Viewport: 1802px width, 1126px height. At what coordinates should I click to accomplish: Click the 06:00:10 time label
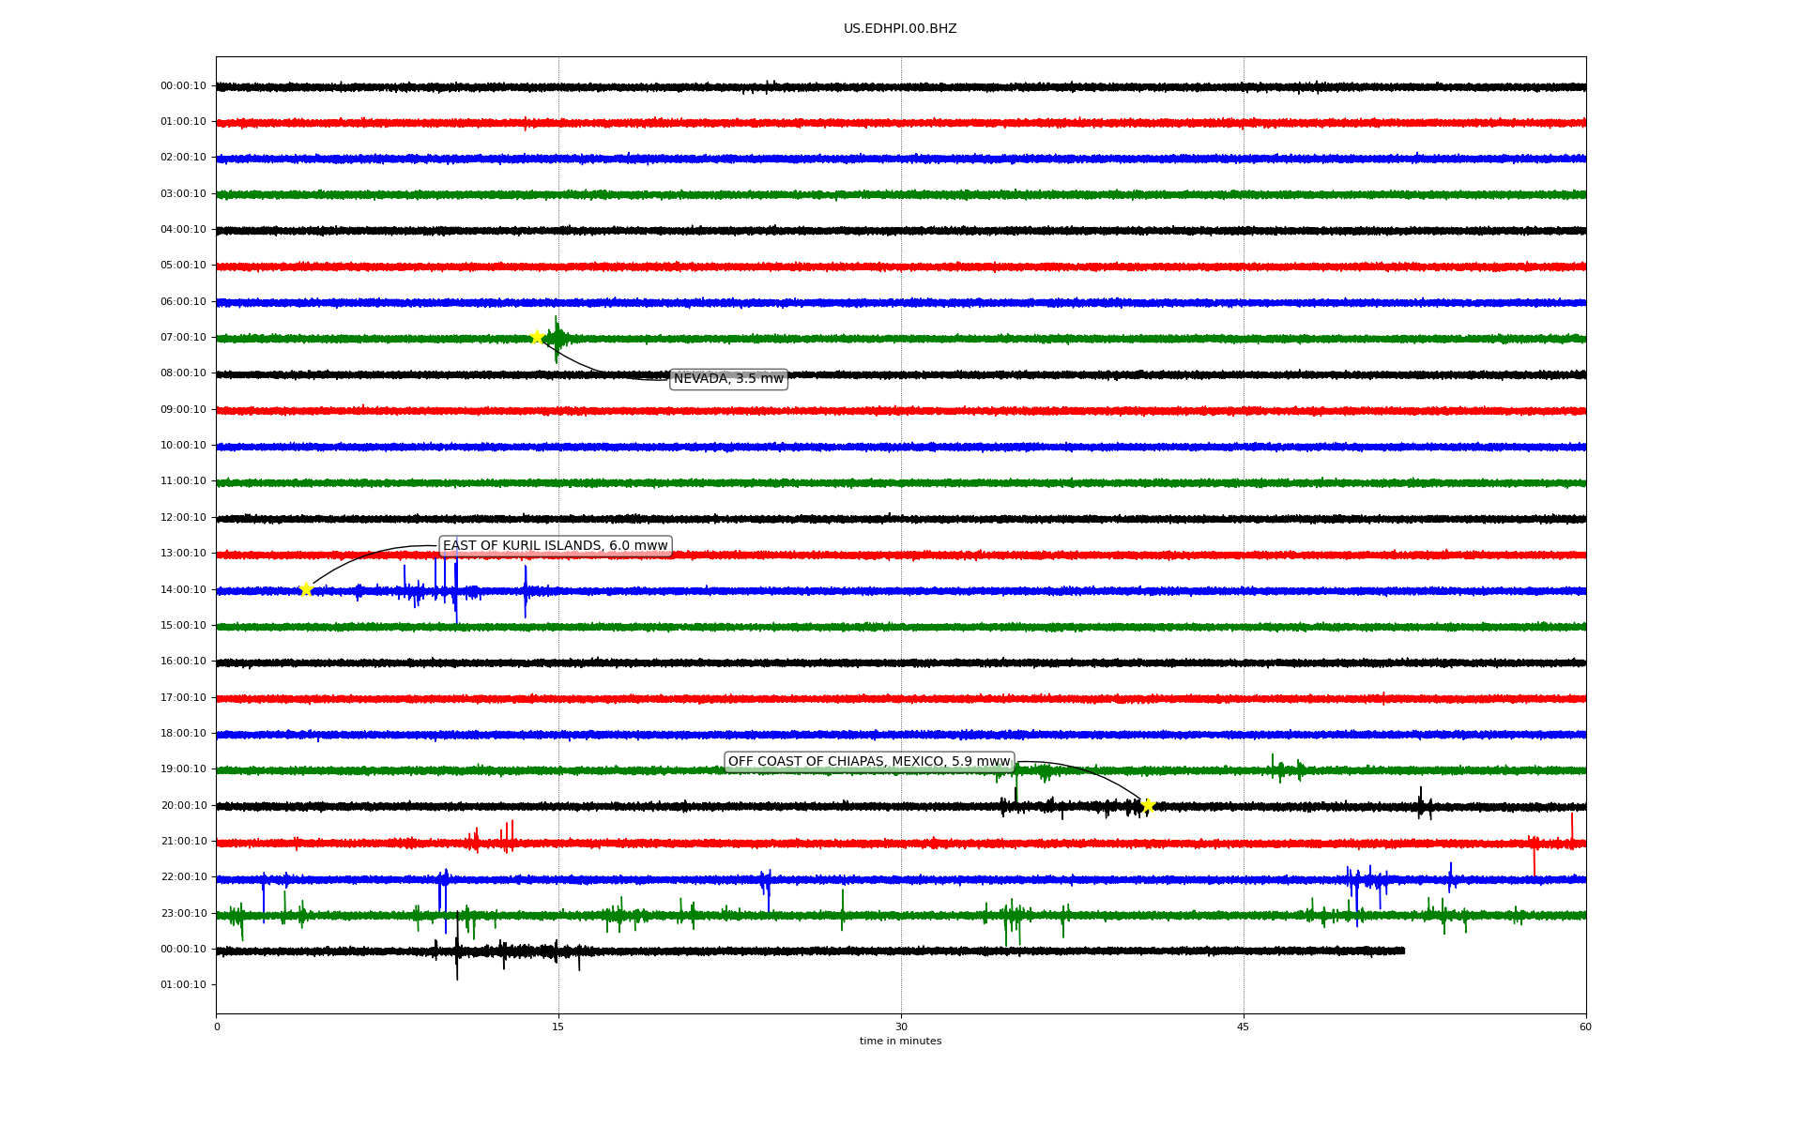[x=183, y=302]
